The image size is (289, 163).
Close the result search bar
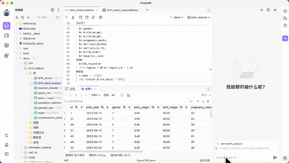pos(208,101)
